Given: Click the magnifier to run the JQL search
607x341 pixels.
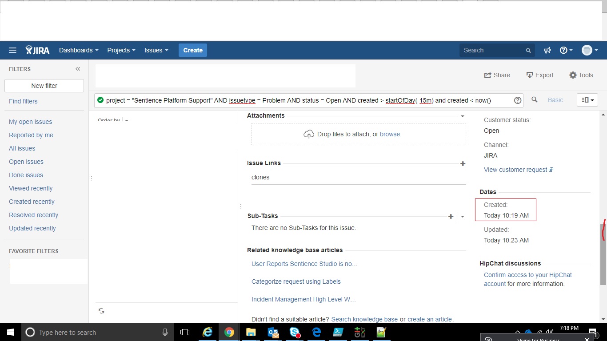Looking at the screenshot, I should (x=535, y=100).
